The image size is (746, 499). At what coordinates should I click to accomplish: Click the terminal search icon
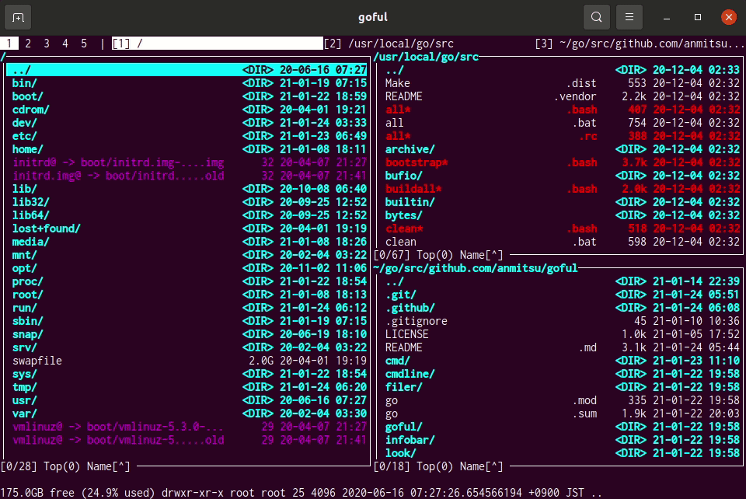tap(596, 18)
